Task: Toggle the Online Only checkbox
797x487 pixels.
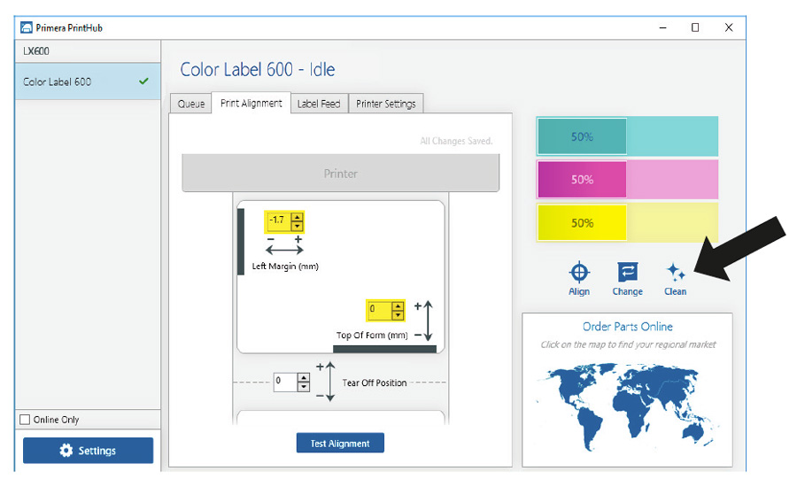Action: tap(25, 420)
